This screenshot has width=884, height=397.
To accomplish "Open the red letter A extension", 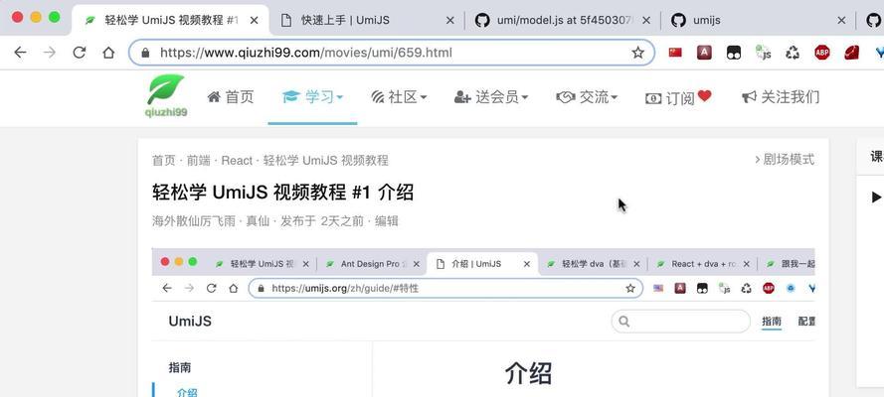I will click(704, 53).
